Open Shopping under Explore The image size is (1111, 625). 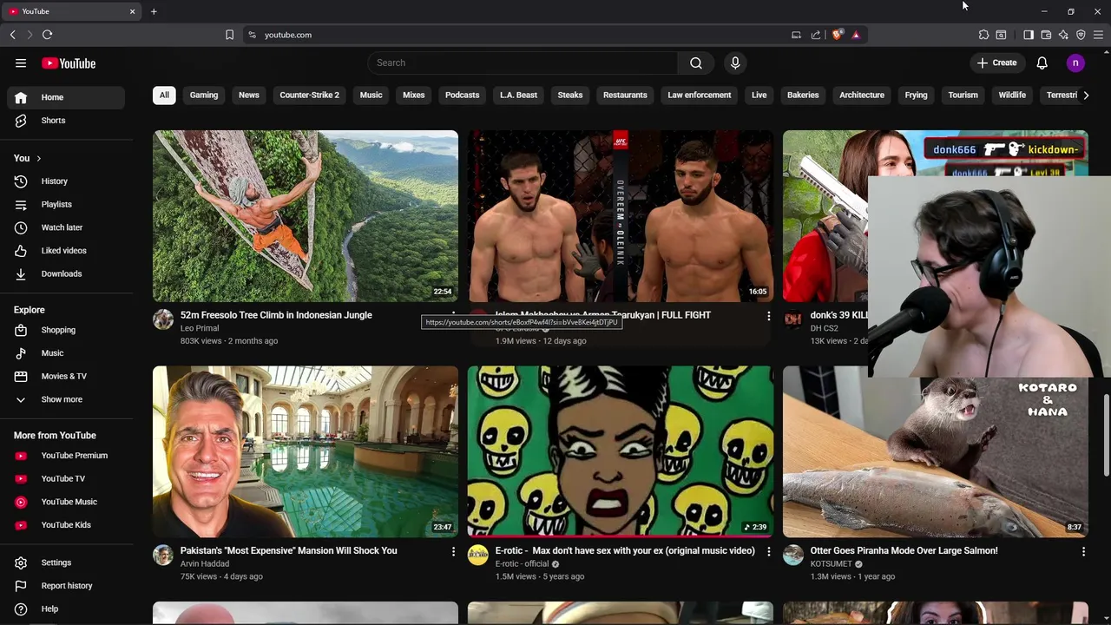click(x=66, y=330)
